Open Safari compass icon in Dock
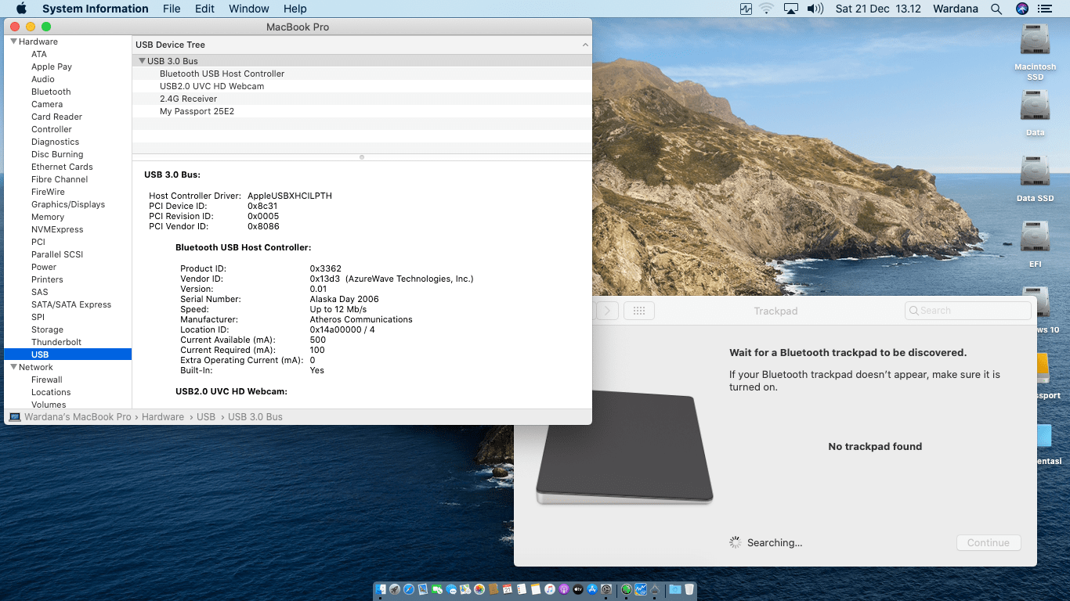The image size is (1070, 601). coord(409,589)
